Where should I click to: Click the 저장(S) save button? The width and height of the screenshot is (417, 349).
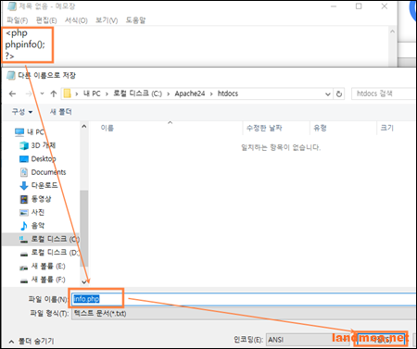pyautogui.click(x=381, y=340)
